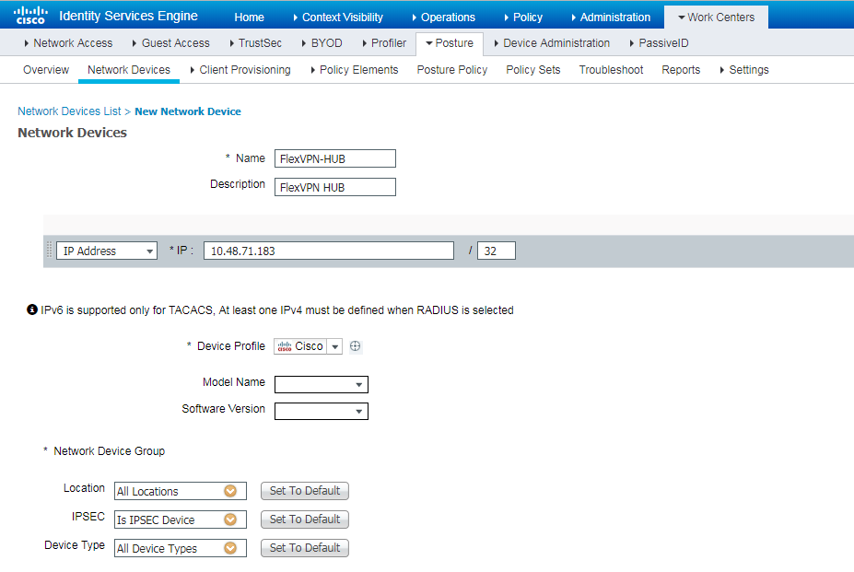The image size is (854, 572).
Task: Click the IP field showing 10.48.71.183
Action: click(x=328, y=251)
